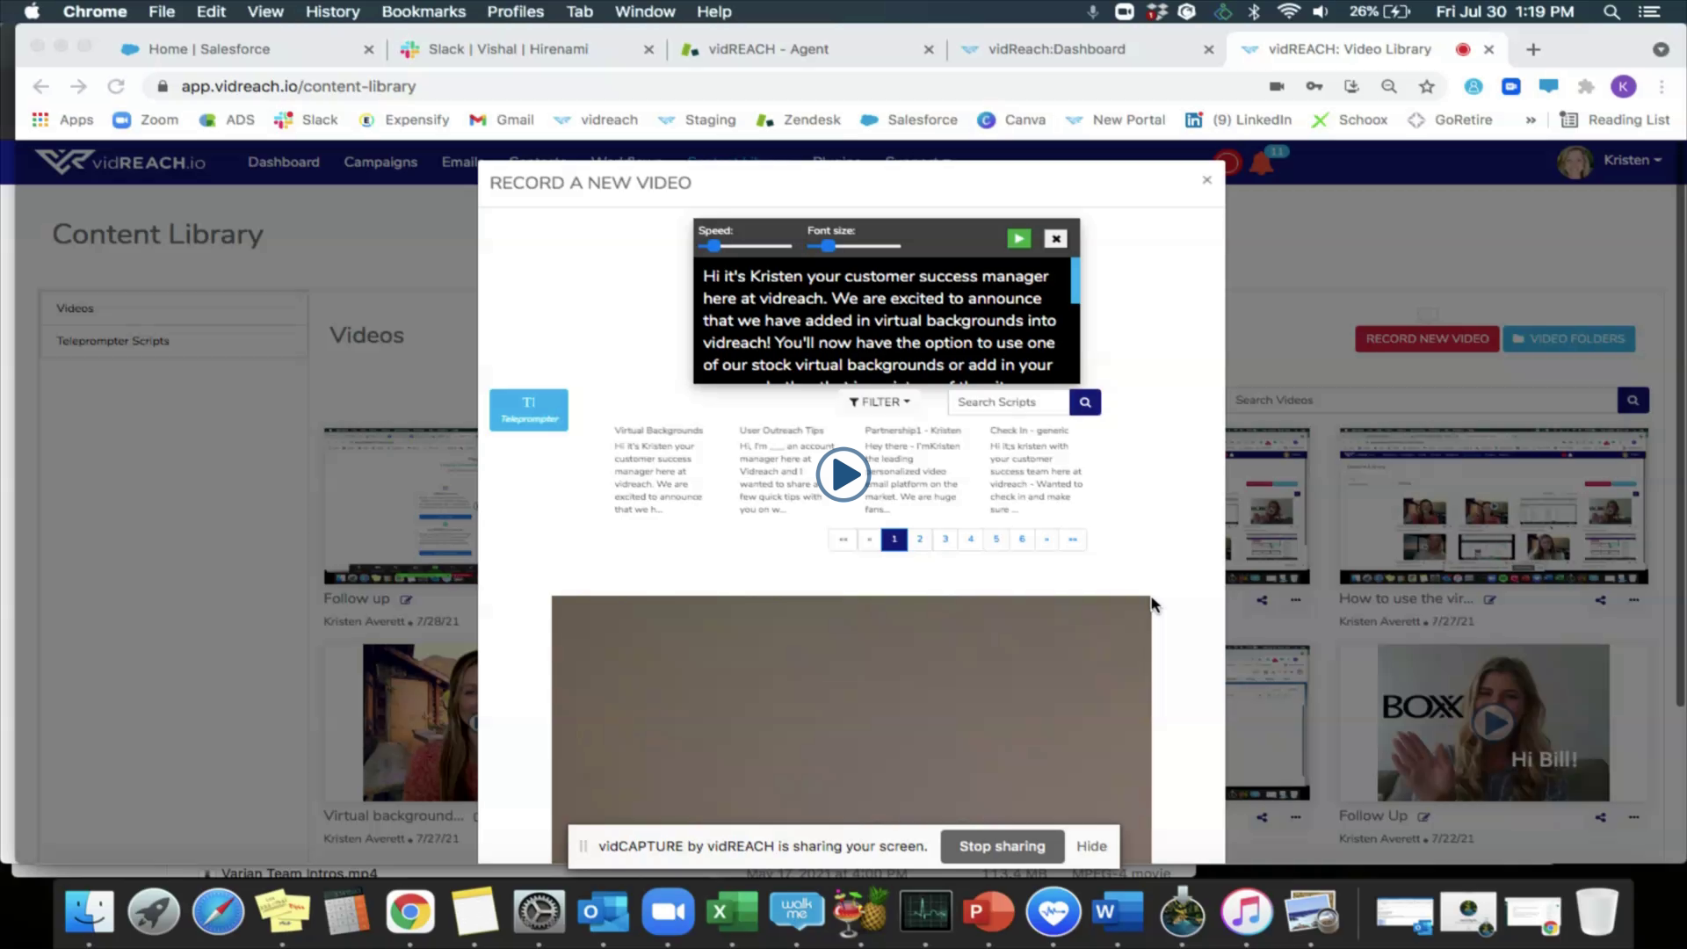The image size is (1687, 949).
Task: Click the green play button in teleprompter
Action: 1018,238
